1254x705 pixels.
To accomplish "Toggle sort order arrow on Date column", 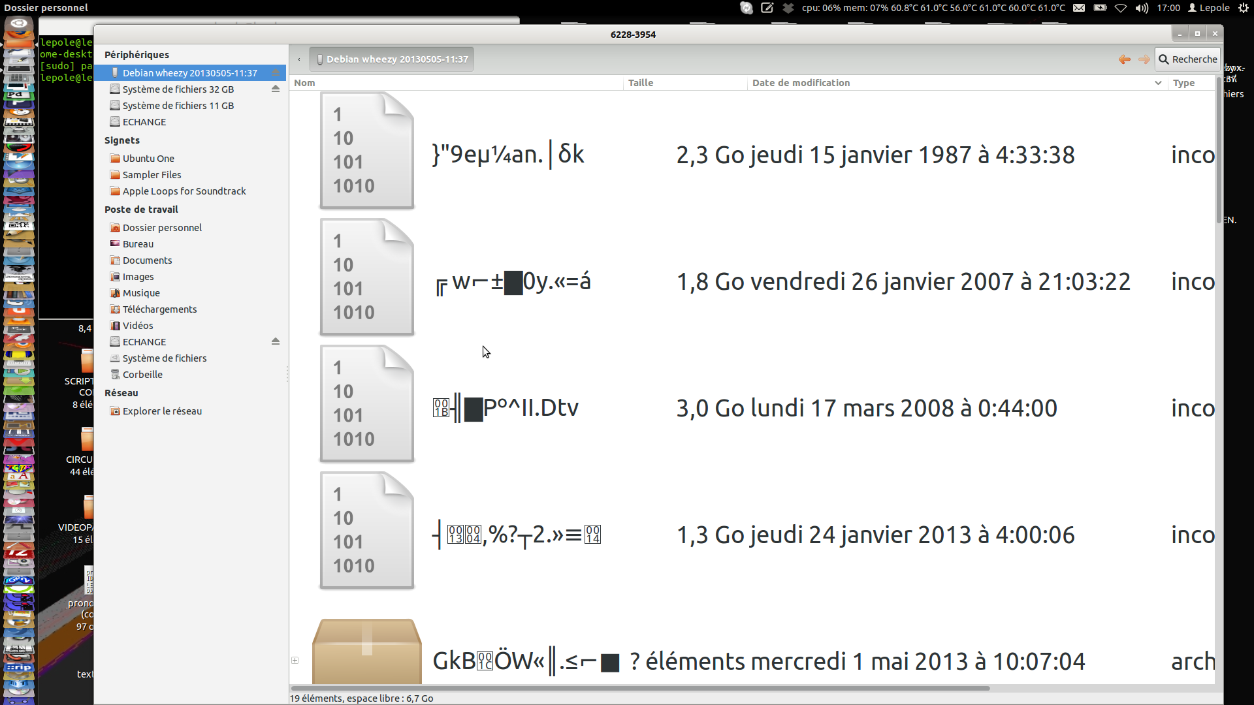I will 1158,83.
